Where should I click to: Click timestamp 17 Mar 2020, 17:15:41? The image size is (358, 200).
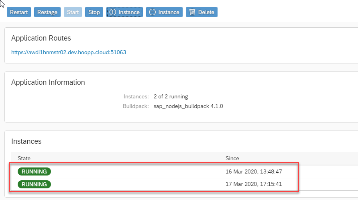point(254,184)
